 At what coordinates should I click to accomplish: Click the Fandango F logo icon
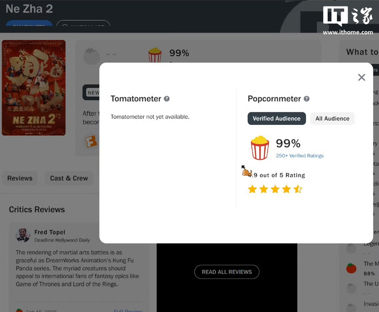pyautogui.click(x=91, y=141)
